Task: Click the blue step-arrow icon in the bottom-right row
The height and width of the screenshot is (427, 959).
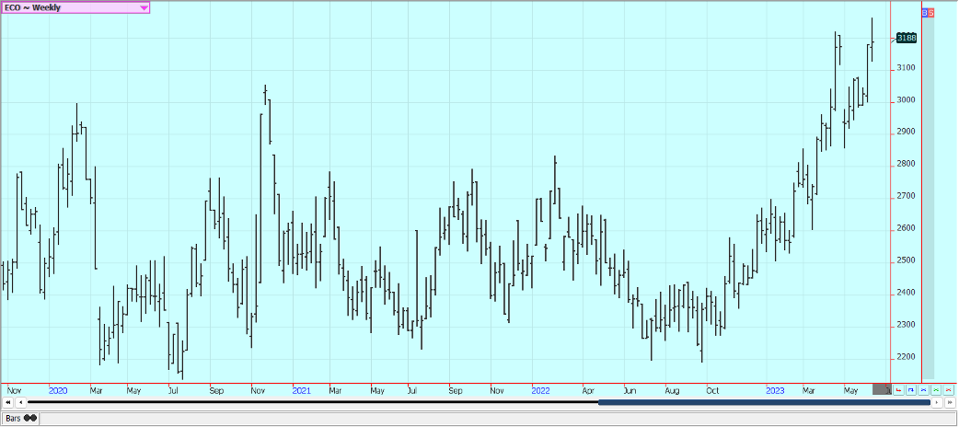Action: (911, 389)
